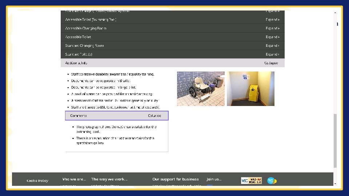Click 'Staff do receive disability awareness' bullet
349x196 pixels.
(113, 74)
